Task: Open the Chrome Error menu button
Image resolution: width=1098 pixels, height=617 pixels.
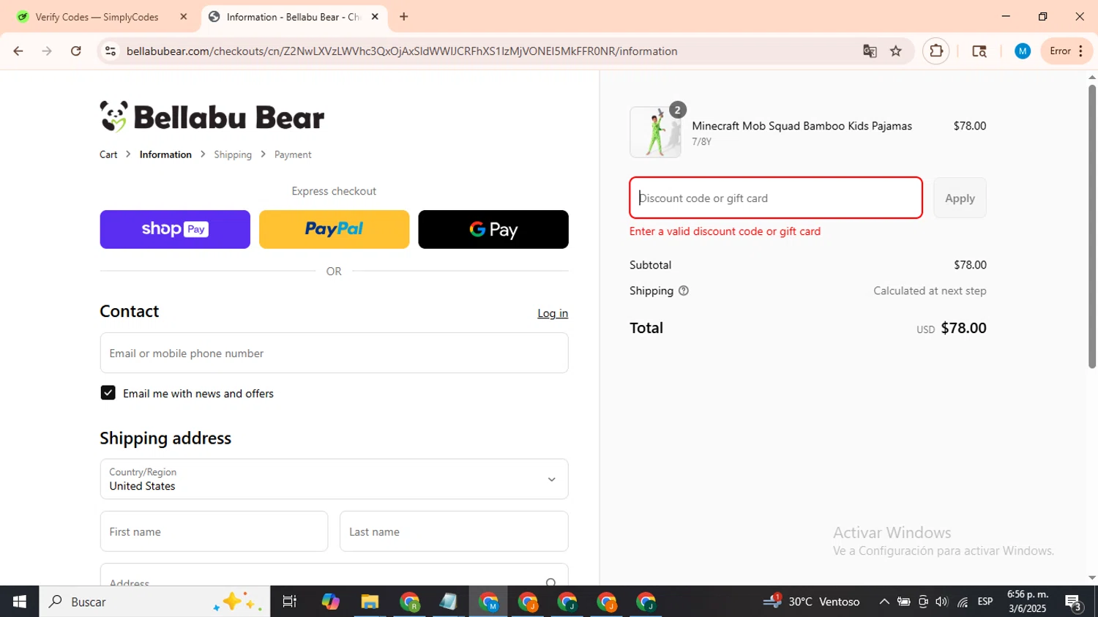Action: [x=1067, y=51]
